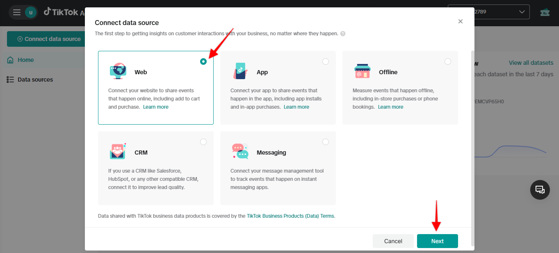This screenshot has width=559, height=253.
Task: Click the dialog vertical scrollbar
Action: coord(472,148)
